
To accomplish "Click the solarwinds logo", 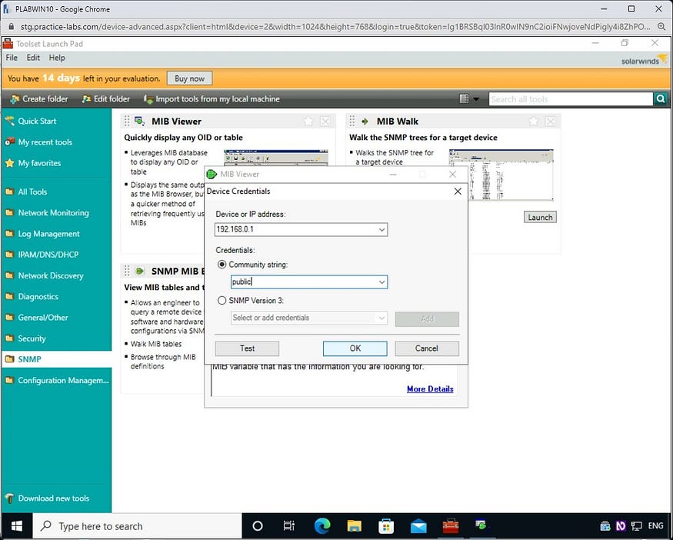I will (x=645, y=60).
